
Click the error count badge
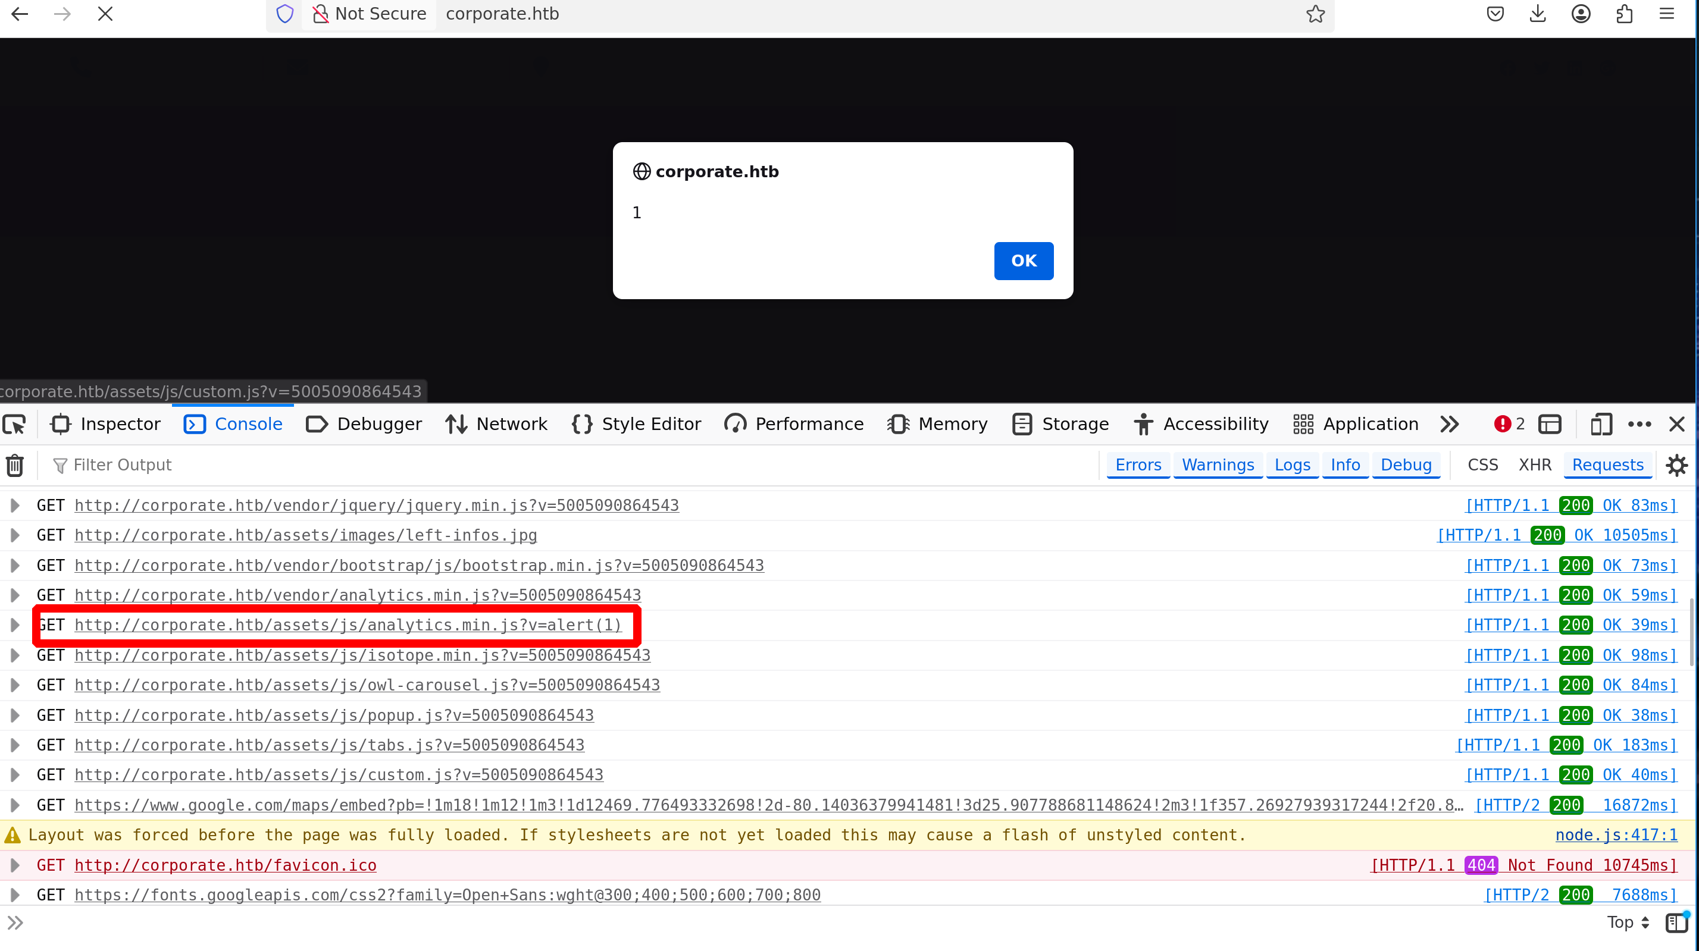click(1509, 424)
